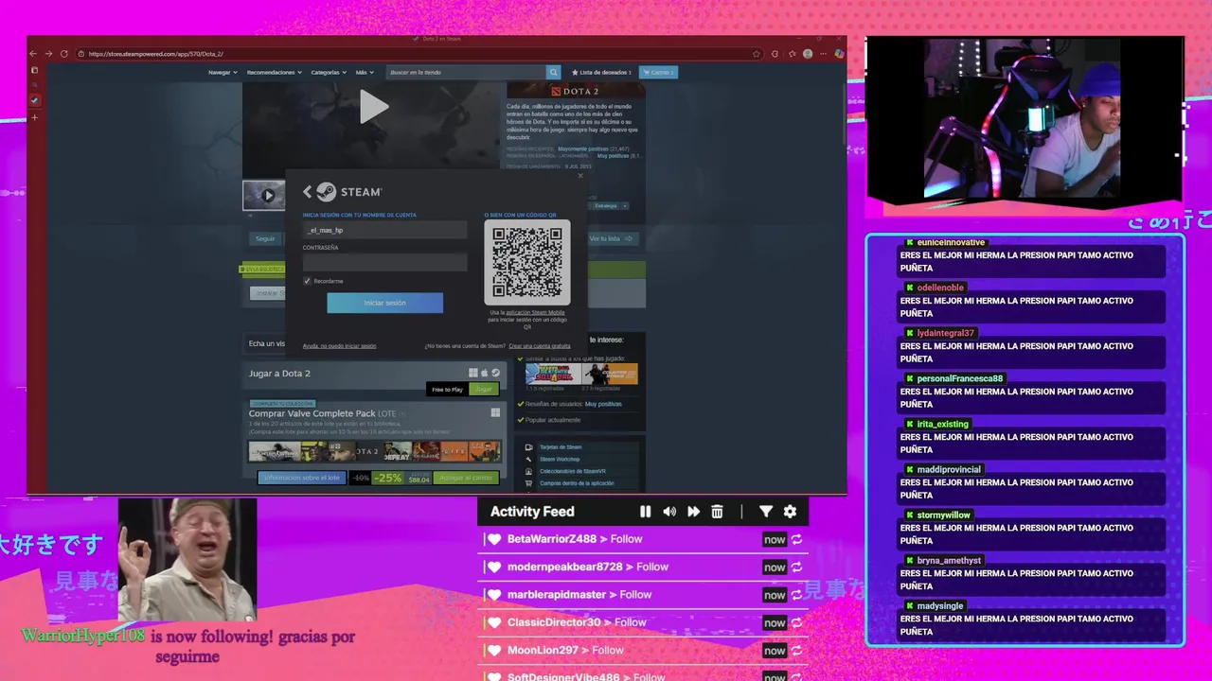Expand the Más dropdown menu
The width and height of the screenshot is (1212, 681).
[x=365, y=72]
